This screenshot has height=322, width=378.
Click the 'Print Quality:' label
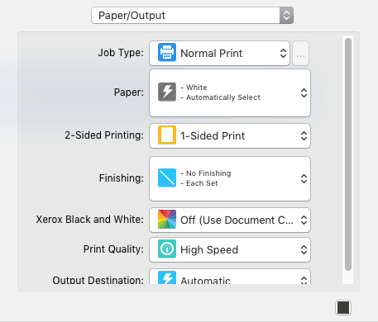click(x=113, y=249)
